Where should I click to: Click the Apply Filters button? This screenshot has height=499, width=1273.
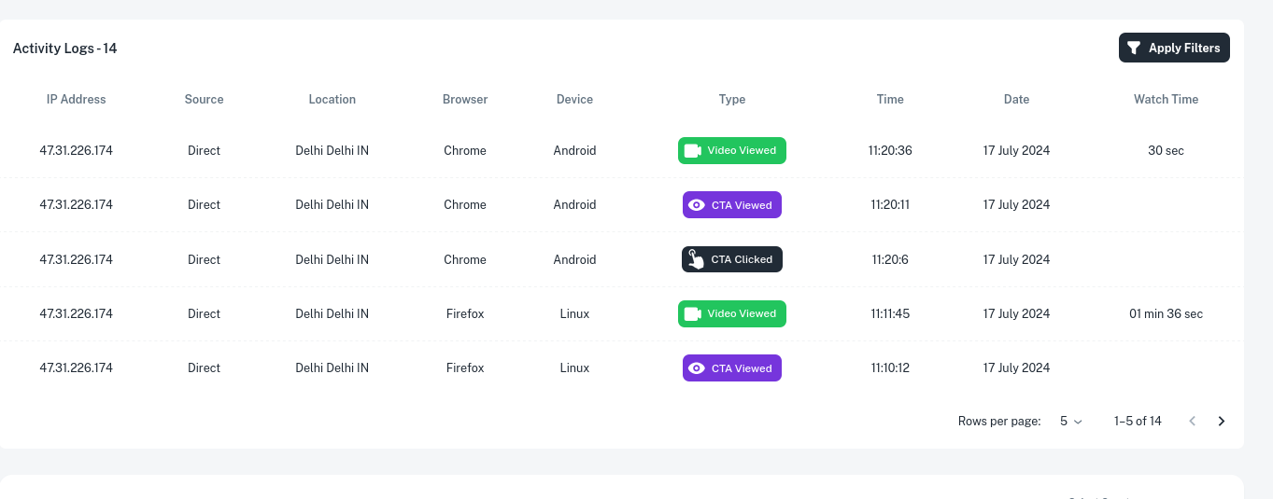pos(1174,48)
